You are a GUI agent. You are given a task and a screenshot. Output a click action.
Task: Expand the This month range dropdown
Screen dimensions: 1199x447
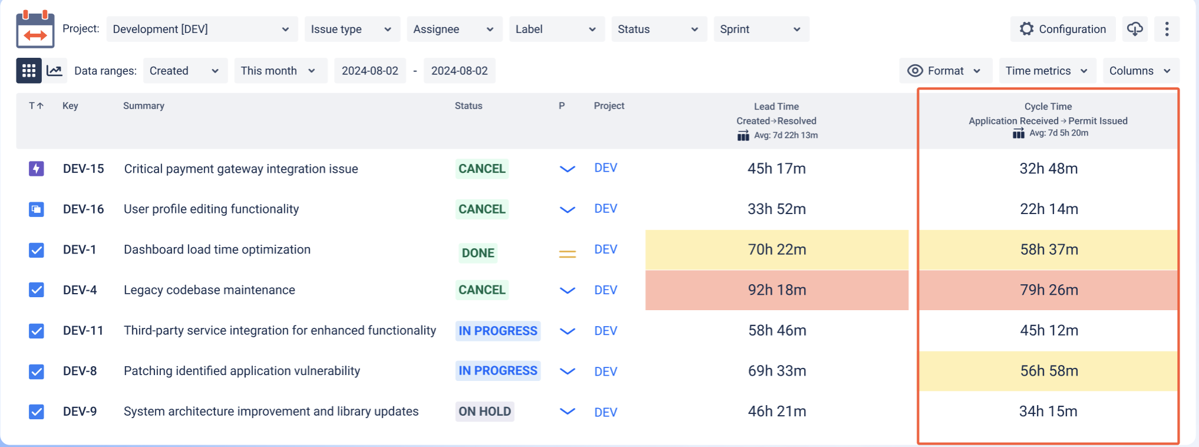[x=281, y=71]
